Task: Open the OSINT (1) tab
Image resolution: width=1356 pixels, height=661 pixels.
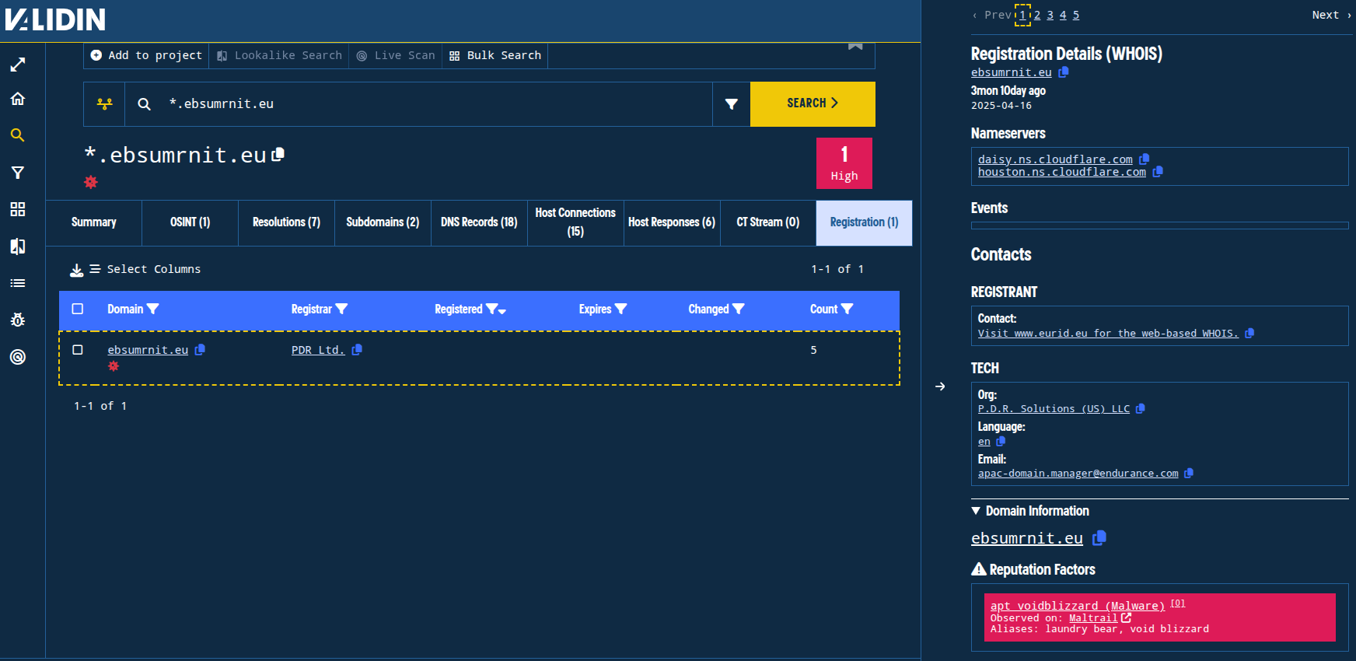Action: pos(190,222)
